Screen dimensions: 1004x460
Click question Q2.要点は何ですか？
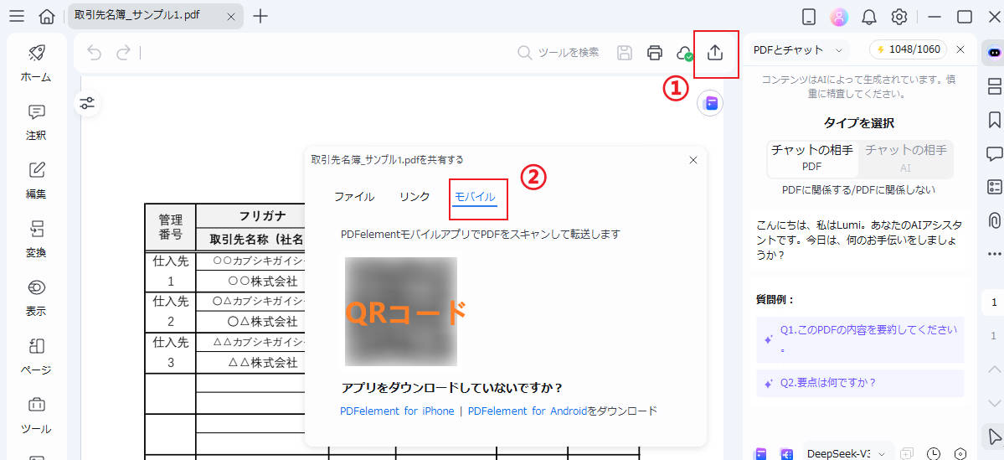click(x=860, y=384)
